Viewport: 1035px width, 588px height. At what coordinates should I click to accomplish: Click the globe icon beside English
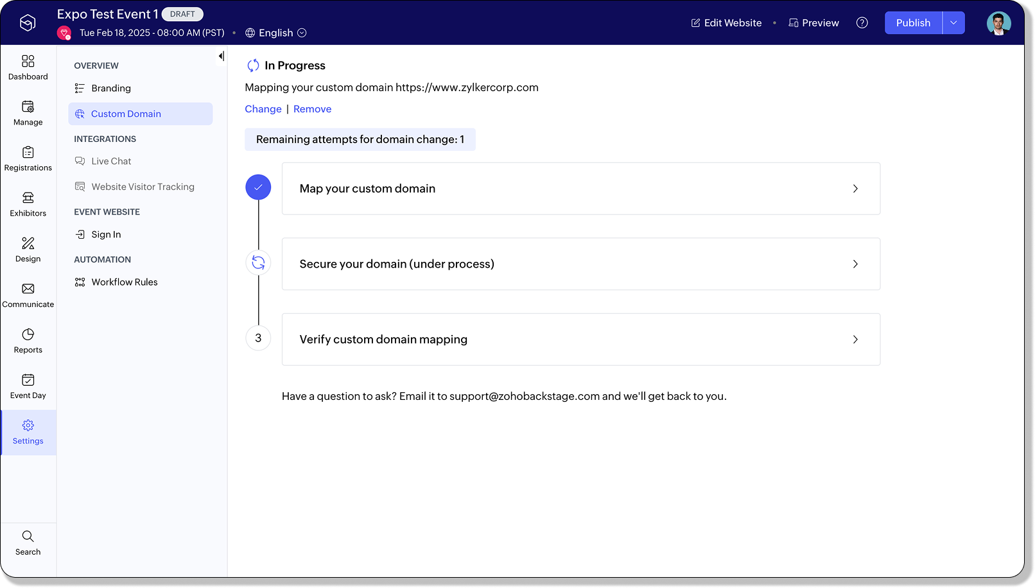(x=250, y=33)
